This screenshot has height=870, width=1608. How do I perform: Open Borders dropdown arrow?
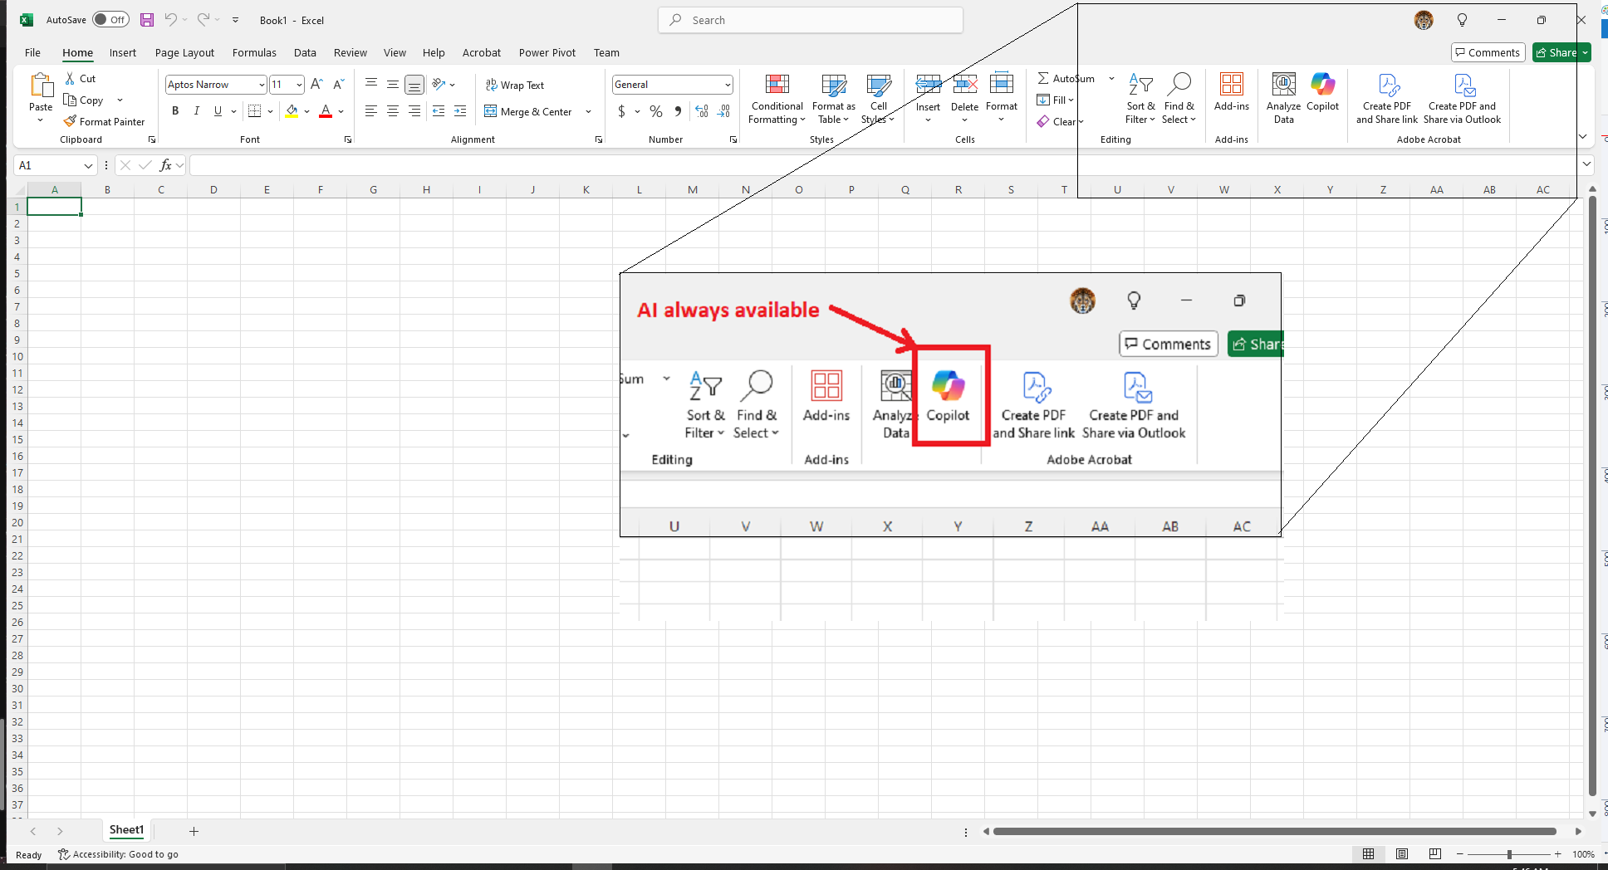tap(270, 111)
